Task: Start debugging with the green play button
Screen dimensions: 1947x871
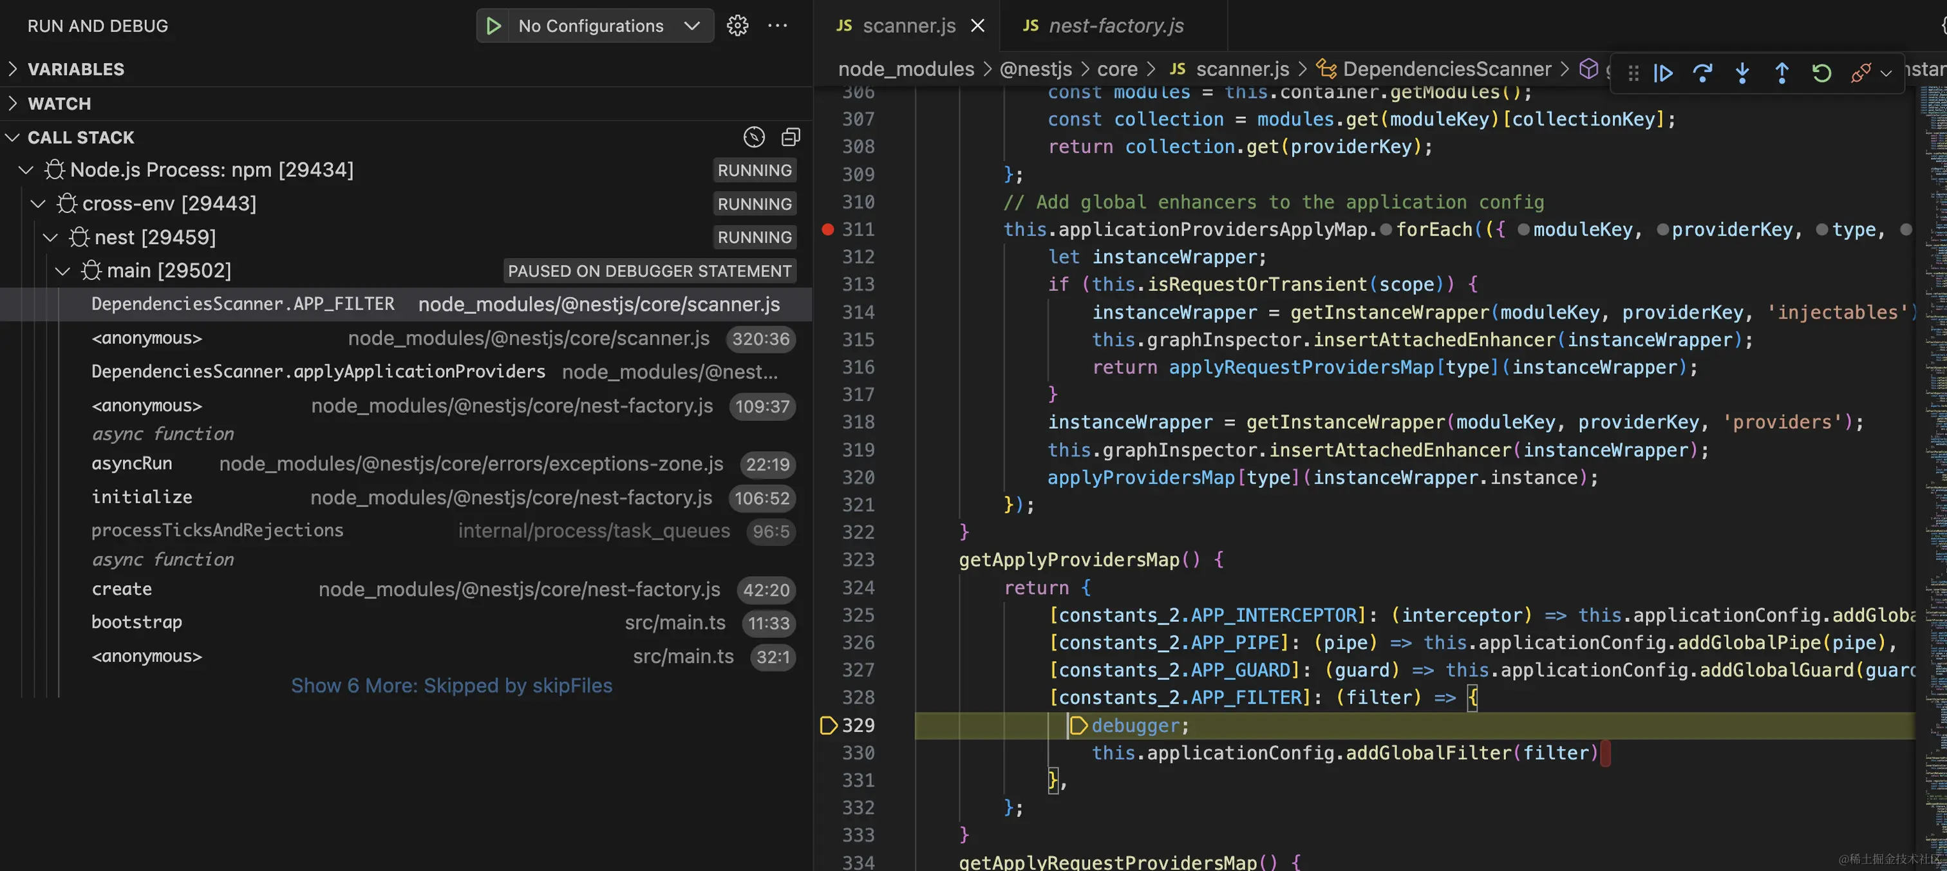Action: pyautogui.click(x=494, y=26)
